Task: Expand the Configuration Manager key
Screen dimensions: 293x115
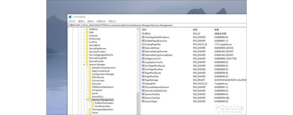Action: coord(87,74)
